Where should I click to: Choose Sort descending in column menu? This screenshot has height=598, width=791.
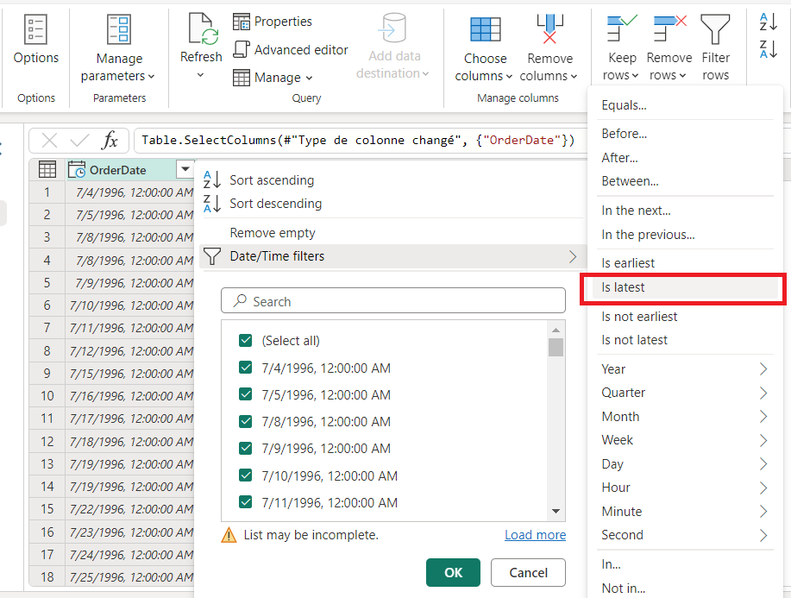[x=275, y=204]
